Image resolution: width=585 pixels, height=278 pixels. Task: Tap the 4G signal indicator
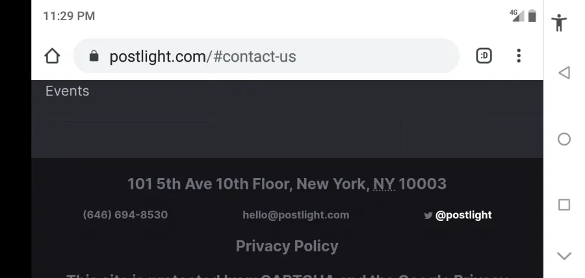click(x=517, y=16)
